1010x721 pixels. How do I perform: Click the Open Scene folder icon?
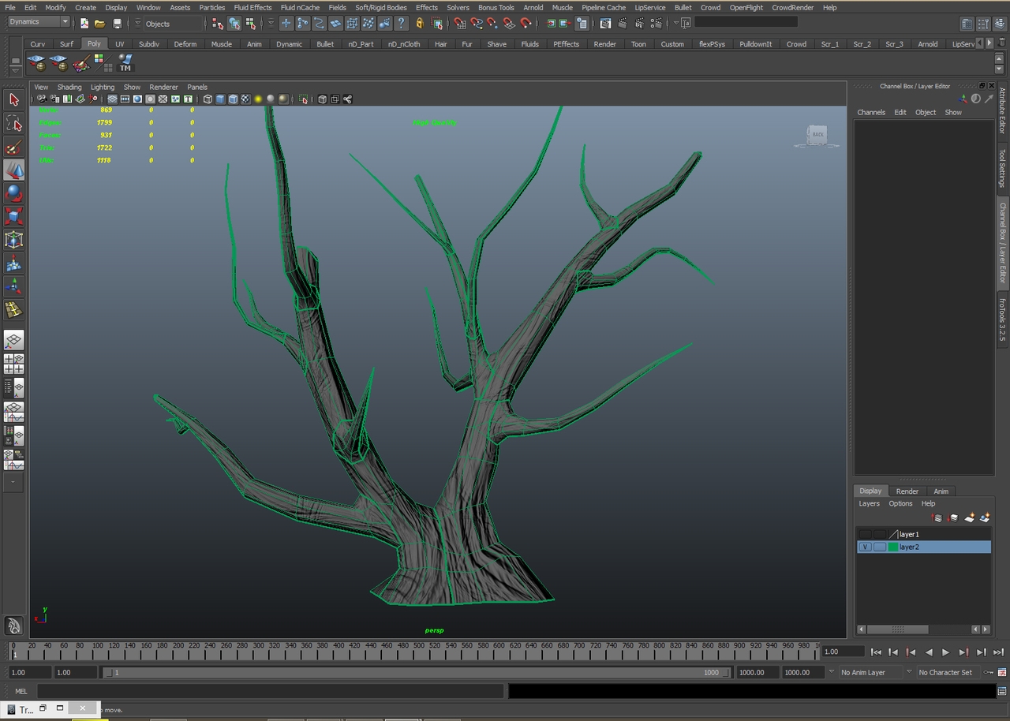pos(99,24)
